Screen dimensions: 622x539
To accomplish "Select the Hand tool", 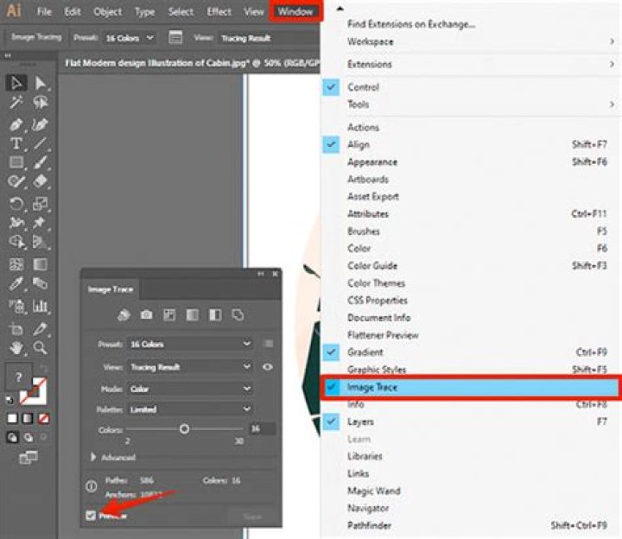I will point(16,348).
